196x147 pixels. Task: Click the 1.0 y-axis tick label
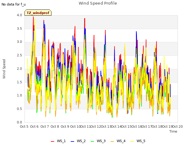coord(19,96)
